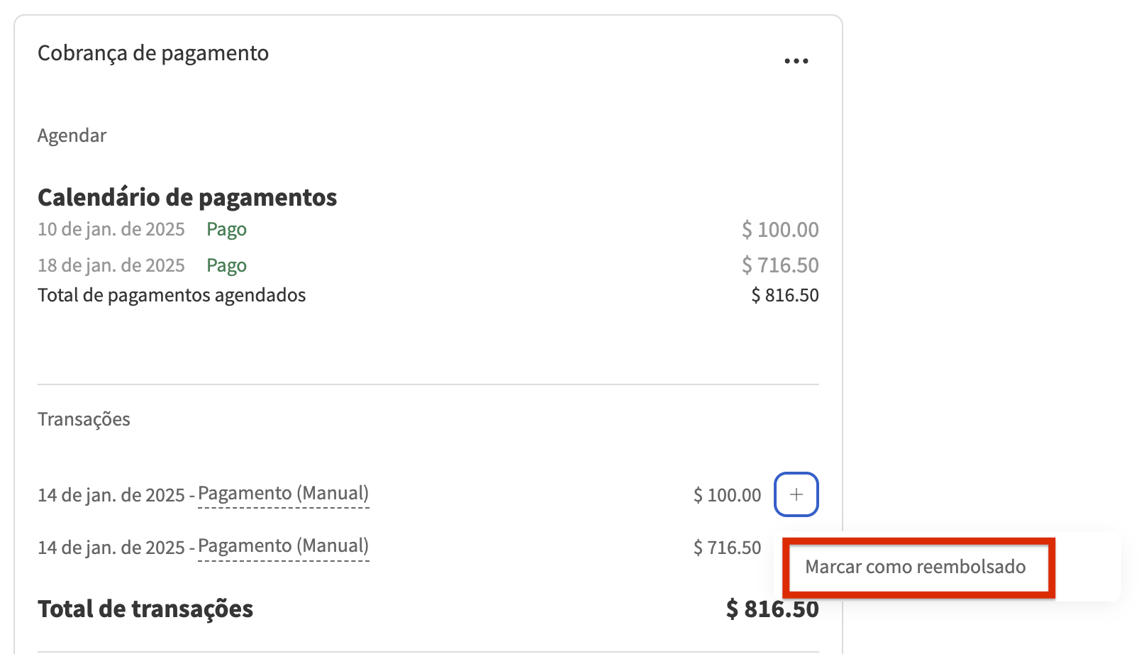Click the Transações section label
The width and height of the screenshot is (1139, 654).
pos(84,419)
